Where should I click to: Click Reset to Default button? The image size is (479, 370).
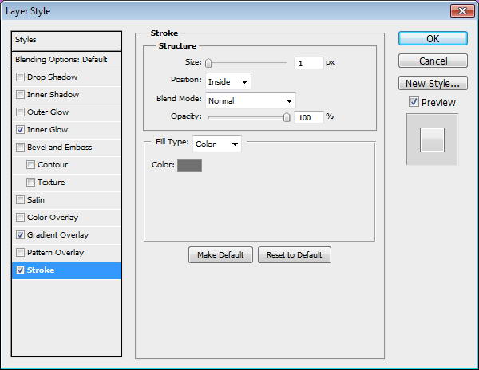tap(294, 254)
